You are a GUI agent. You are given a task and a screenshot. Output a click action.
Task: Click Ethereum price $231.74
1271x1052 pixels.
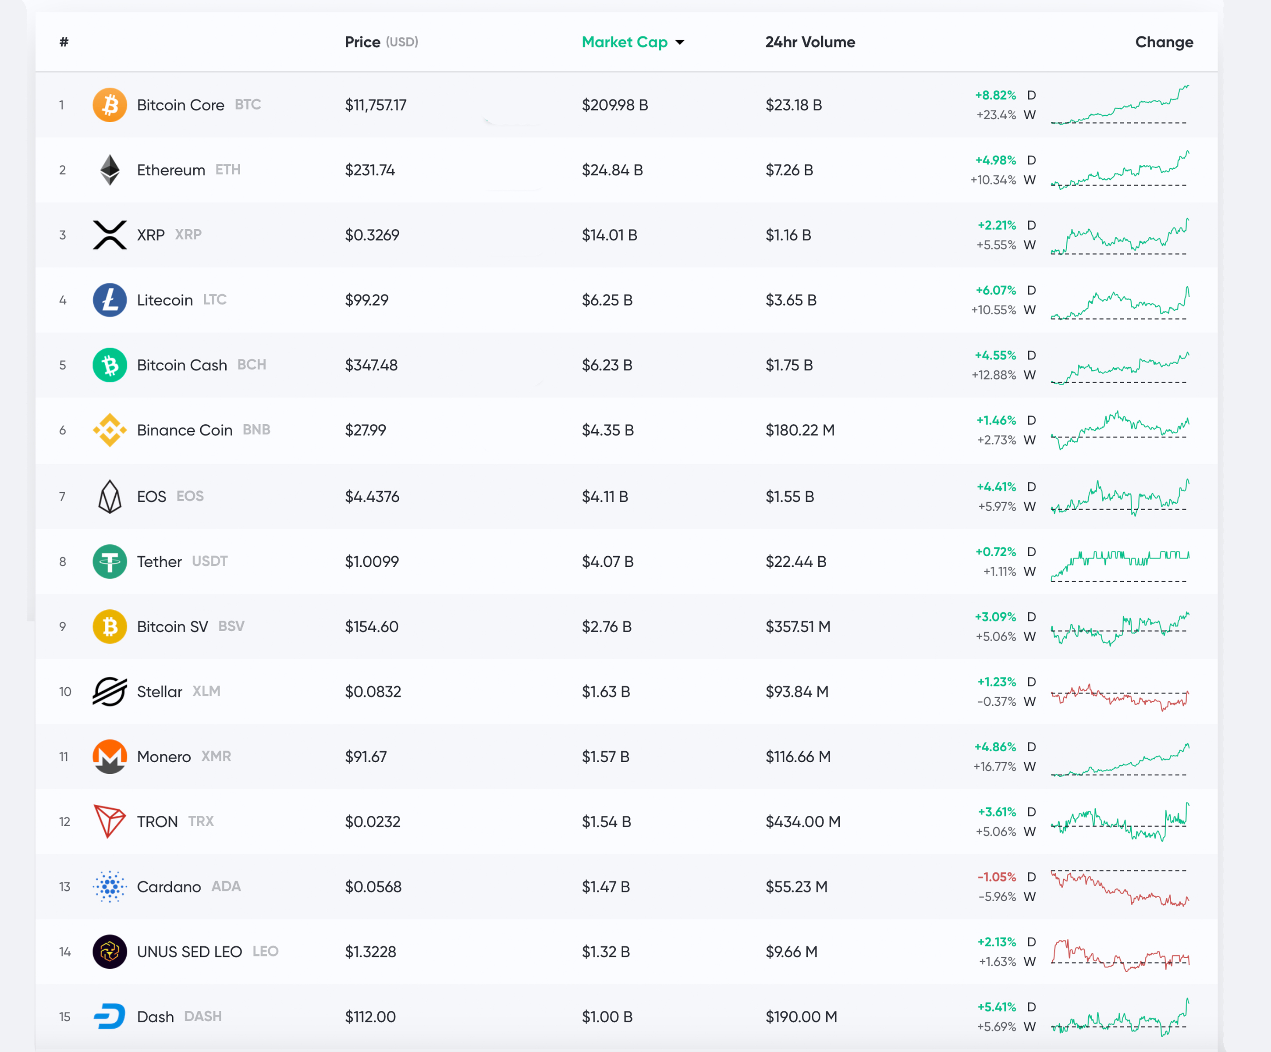pos(370,170)
